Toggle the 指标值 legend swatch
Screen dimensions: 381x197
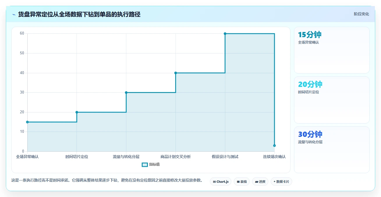[145, 164]
